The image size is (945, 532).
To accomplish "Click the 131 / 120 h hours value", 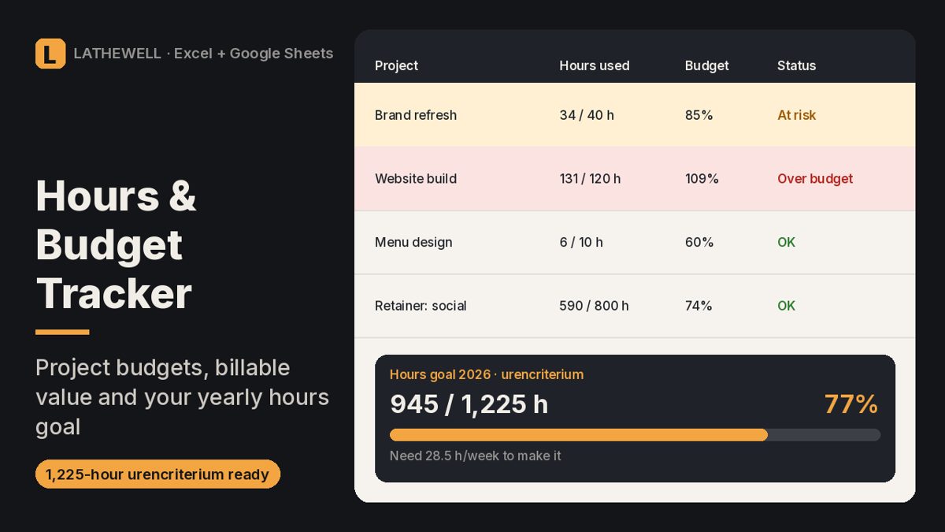I will [590, 179].
